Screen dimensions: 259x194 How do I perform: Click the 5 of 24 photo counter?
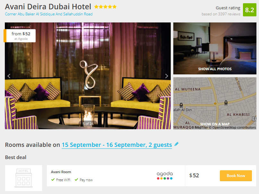pos(88,124)
